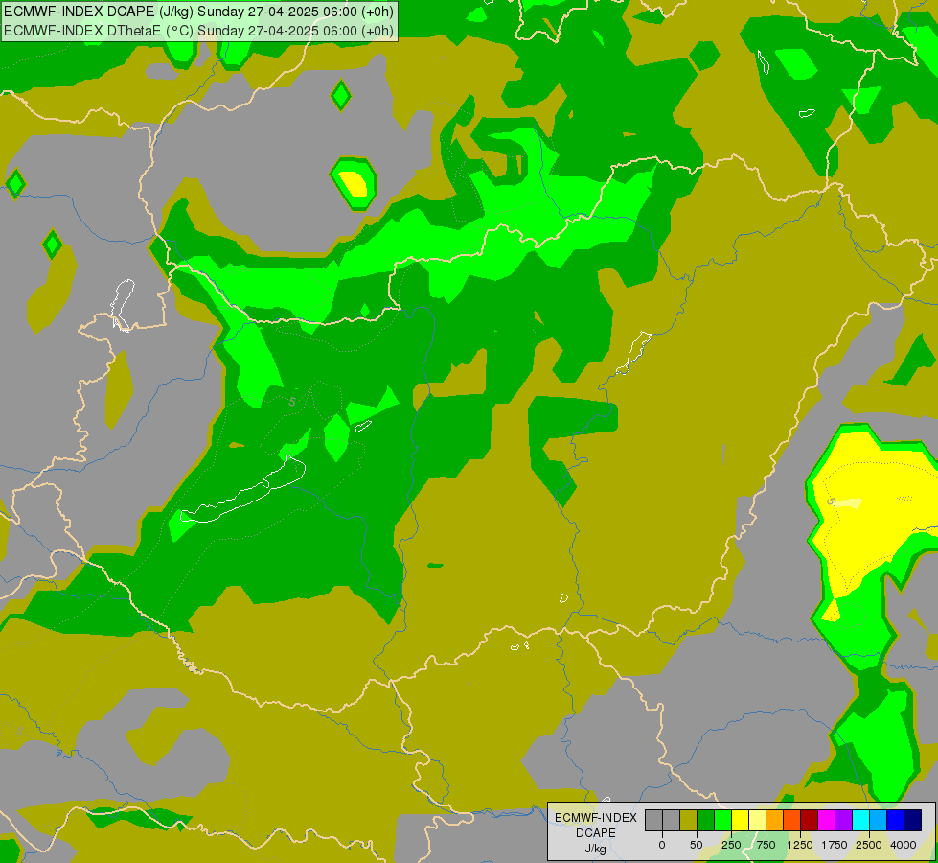Click the legend value 50
Screen dimensions: 938x863
click(697, 845)
